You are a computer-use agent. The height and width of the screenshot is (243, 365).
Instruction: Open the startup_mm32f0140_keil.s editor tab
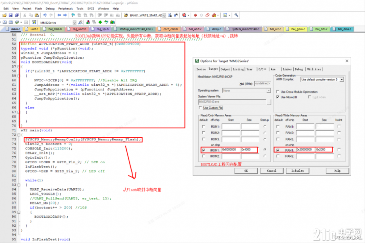click(134, 29)
